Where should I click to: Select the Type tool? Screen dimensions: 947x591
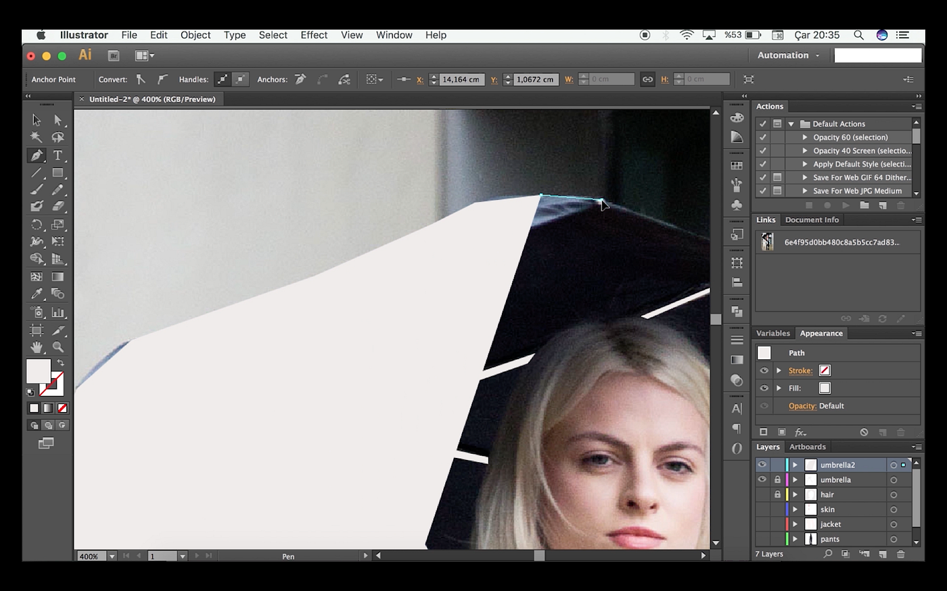tap(58, 155)
